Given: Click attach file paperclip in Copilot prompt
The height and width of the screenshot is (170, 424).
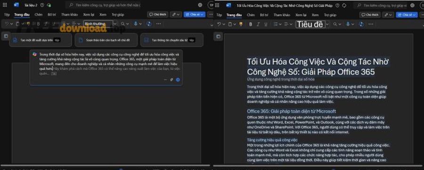Looking at the screenshot, I should point(171,80).
